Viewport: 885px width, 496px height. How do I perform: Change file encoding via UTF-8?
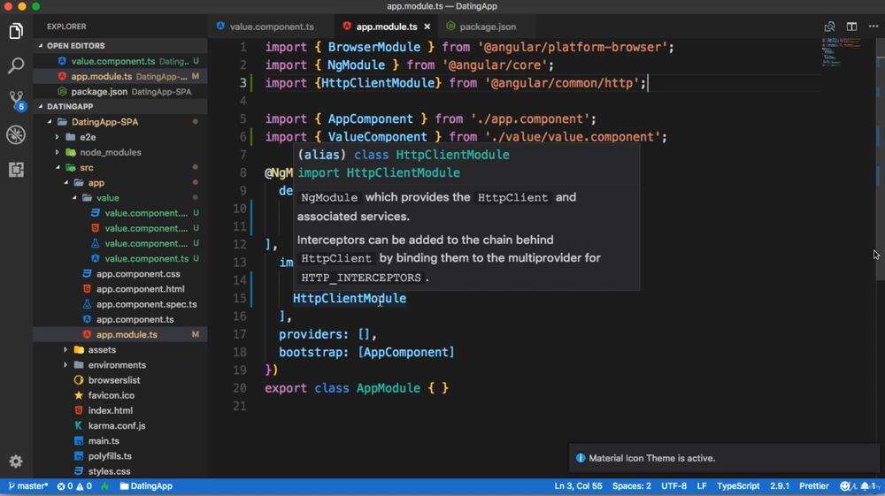[673, 486]
